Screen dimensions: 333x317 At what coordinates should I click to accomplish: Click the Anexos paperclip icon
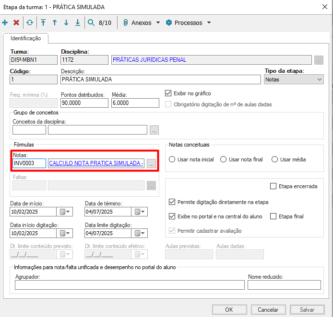pyautogui.click(x=126, y=23)
